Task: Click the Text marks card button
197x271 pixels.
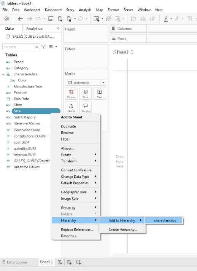Action: [100, 94]
